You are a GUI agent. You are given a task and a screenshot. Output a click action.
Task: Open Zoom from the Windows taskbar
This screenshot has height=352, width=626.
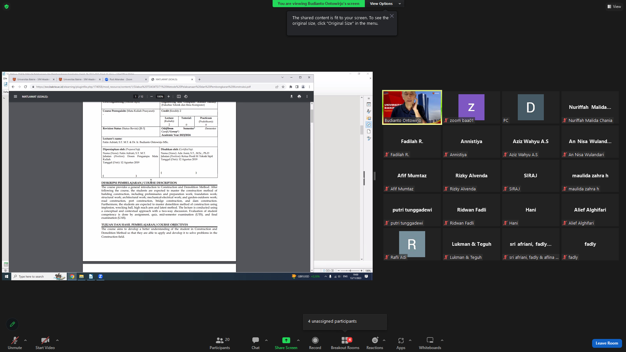(100, 276)
